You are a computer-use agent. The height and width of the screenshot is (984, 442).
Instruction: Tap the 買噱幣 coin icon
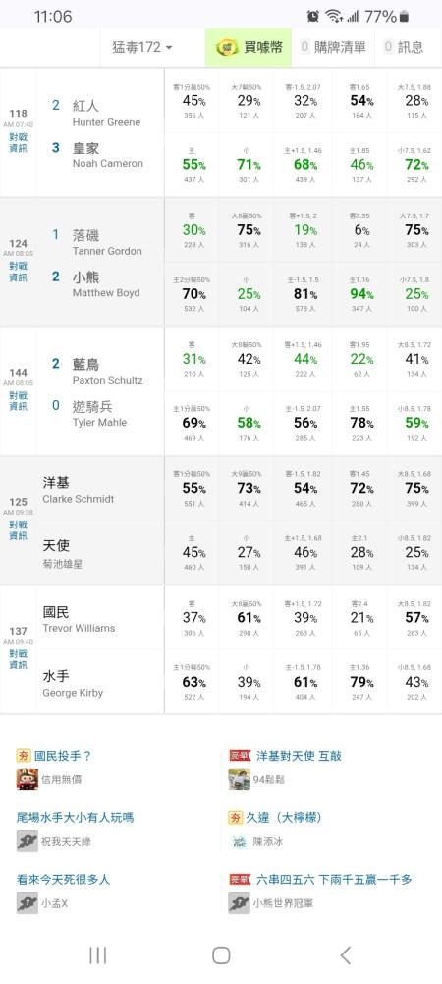tap(226, 47)
